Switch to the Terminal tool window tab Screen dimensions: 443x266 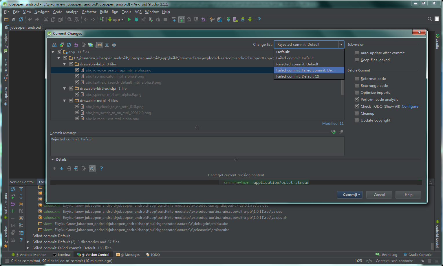pos(62,255)
